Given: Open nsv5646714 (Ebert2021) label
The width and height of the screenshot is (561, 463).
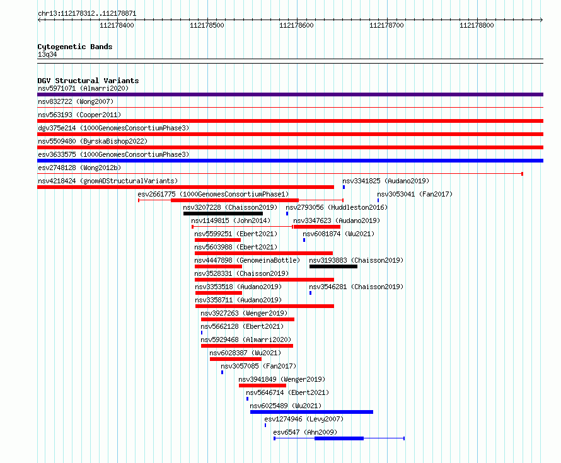Looking at the screenshot, I should pos(287,392).
